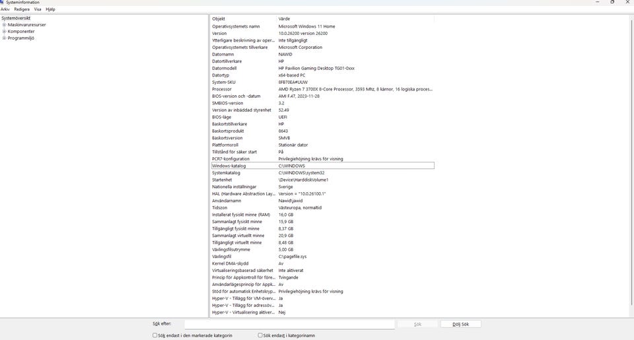This screenshot has width=634, height=340.
Task: Maximize the Systeminformation window
Action: [612, 2]
